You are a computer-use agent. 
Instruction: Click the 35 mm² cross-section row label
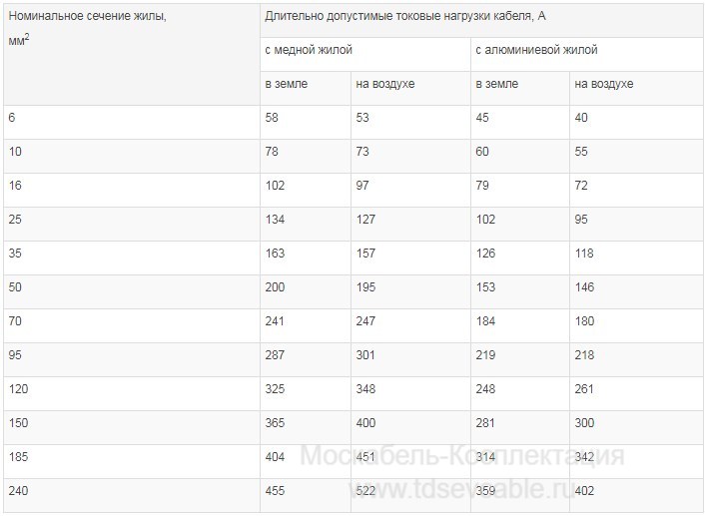point(15,254)
